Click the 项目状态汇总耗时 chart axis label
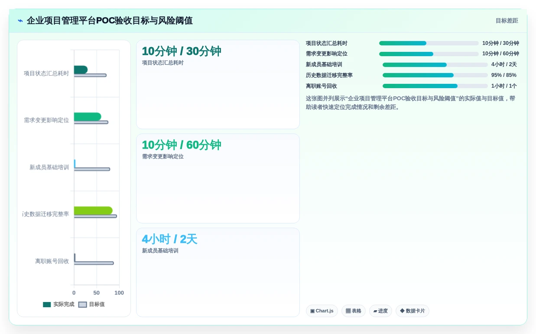536x334 pixels. [x=46, y=73]
